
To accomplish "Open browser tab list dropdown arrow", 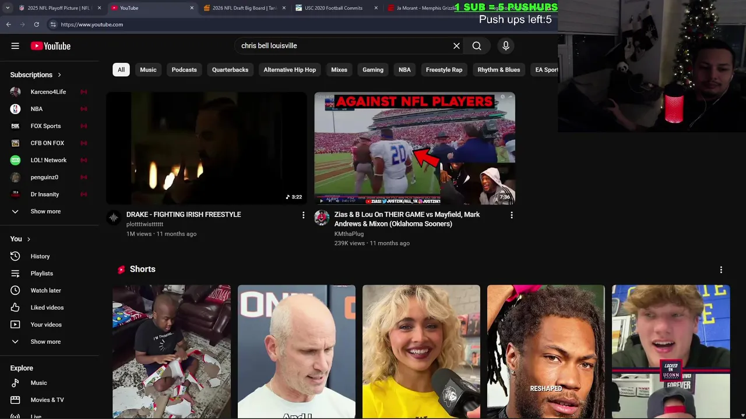I will pyautogui.click(x=7, y=8).
